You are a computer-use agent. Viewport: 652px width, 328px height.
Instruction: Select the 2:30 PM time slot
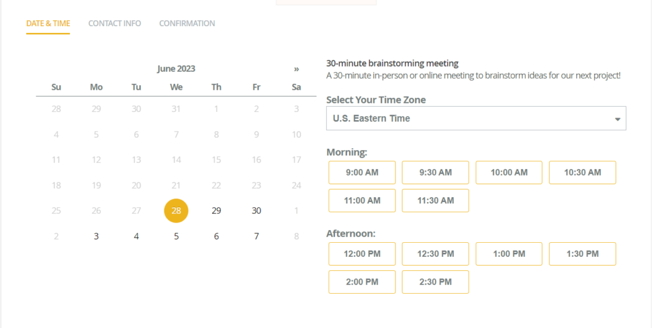(436, 282)
